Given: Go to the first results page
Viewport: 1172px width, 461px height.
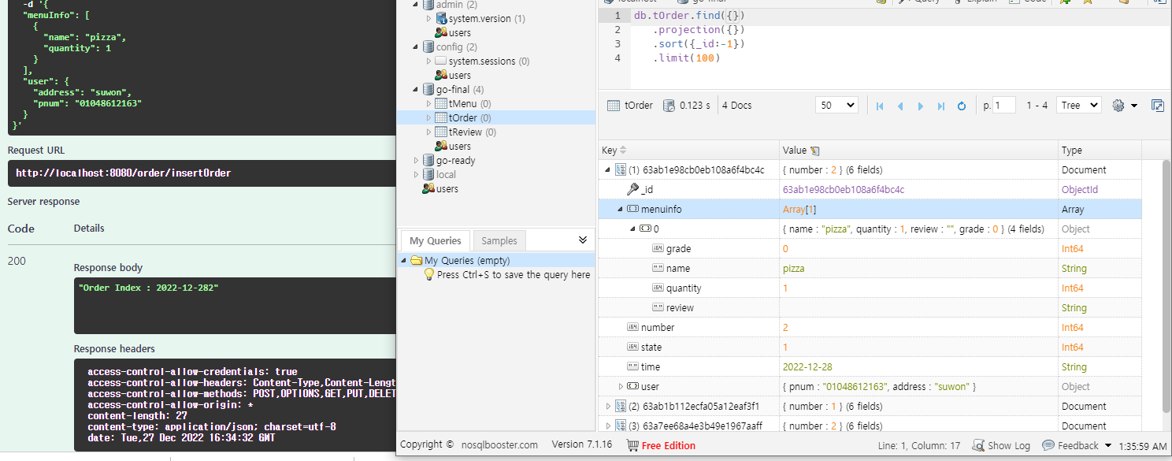Looking at the screenshot, I should (x=880, y=106).
